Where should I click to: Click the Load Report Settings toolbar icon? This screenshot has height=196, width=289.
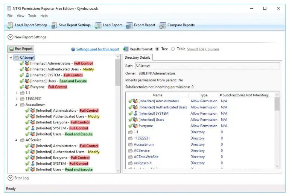pos(10,25)
